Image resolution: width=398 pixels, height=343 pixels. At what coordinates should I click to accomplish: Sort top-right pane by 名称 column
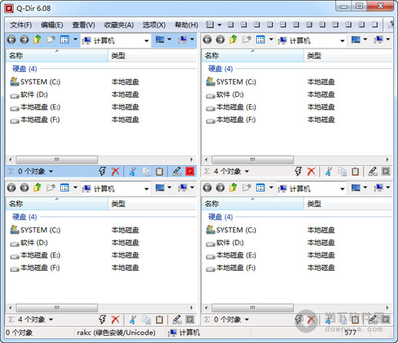coord(253,56)
